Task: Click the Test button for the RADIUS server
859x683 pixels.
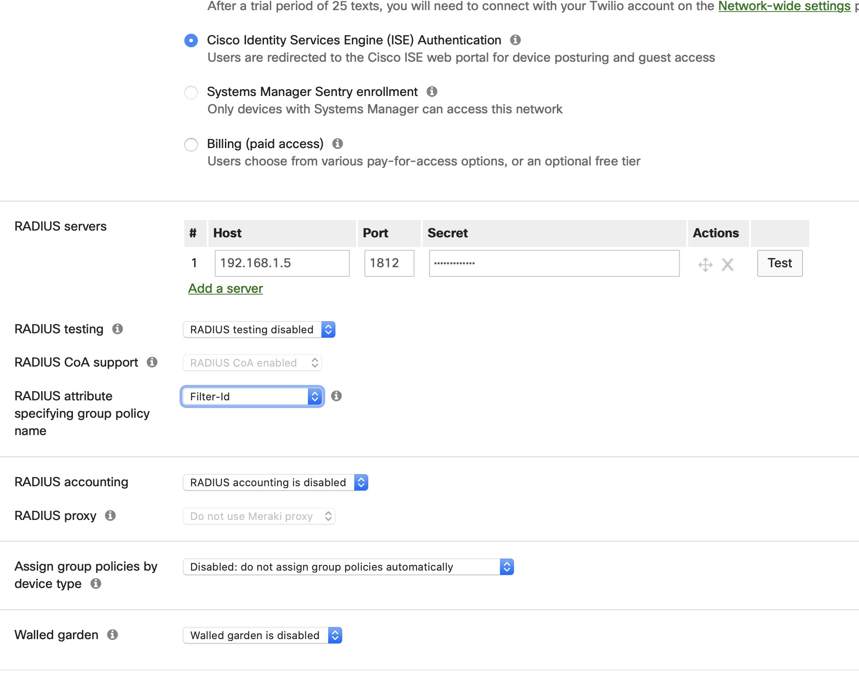Action: pos(779,263)
